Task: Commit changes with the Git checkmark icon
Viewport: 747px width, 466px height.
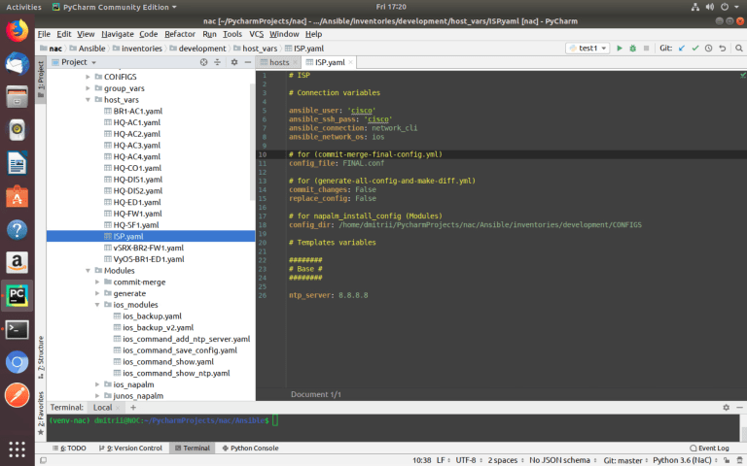Action: pyautogui.click(x=695, y=48)
